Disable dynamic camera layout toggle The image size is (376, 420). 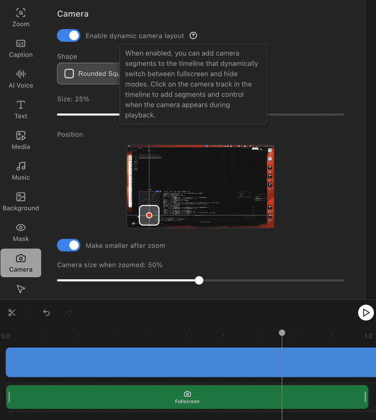(68, 36)
